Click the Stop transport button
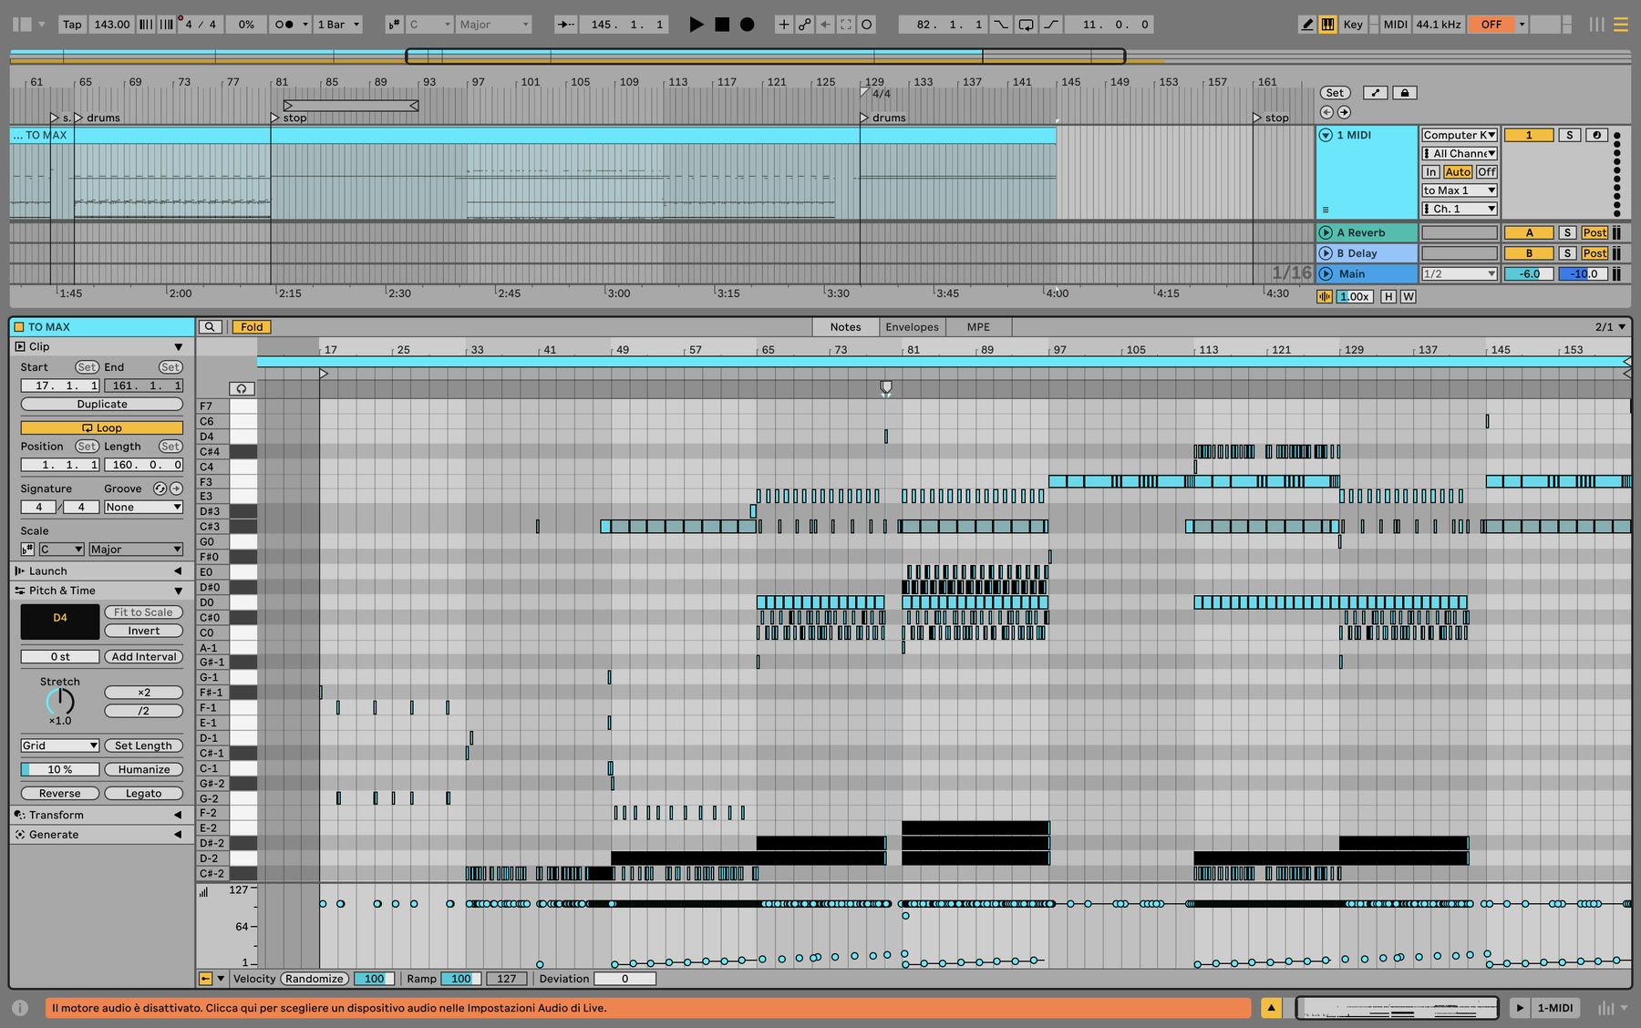The height and width of the screenshot is (1028, 1641). [722, 25]
